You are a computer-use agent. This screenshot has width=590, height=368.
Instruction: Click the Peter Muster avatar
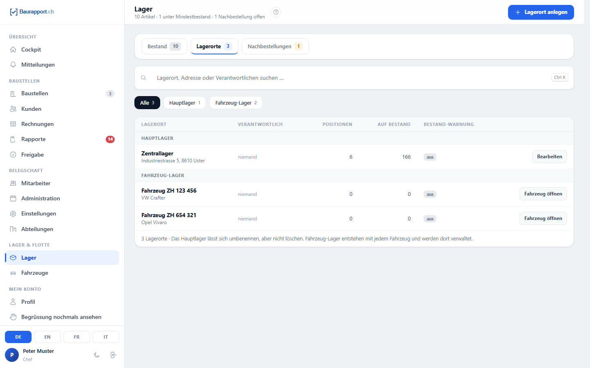(x=12, y=355)
